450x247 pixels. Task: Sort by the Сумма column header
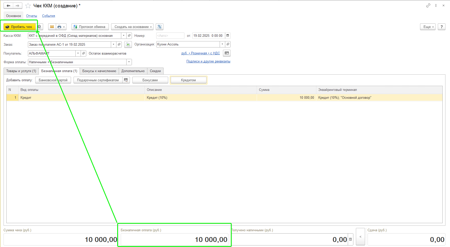click(x=286, y=90)
